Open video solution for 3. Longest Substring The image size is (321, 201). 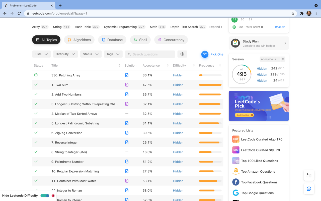pyautogui.click(x=127, y=104)
